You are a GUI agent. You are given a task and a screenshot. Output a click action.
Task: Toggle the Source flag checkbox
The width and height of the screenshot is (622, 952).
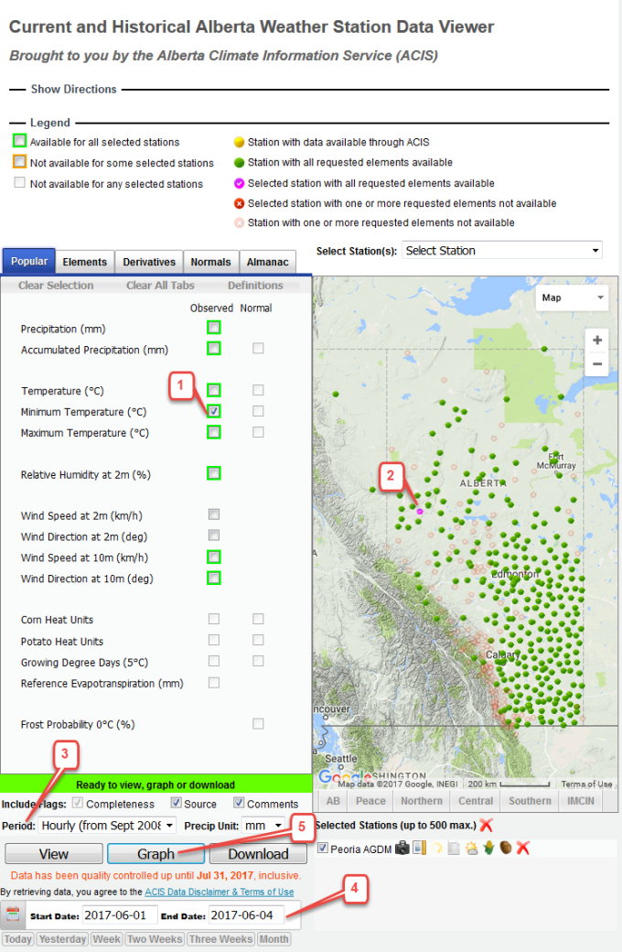[x=176, y=803]
